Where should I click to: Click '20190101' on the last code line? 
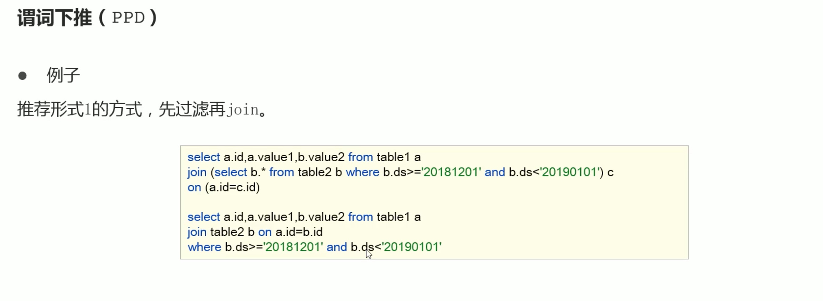pos(412,247)
